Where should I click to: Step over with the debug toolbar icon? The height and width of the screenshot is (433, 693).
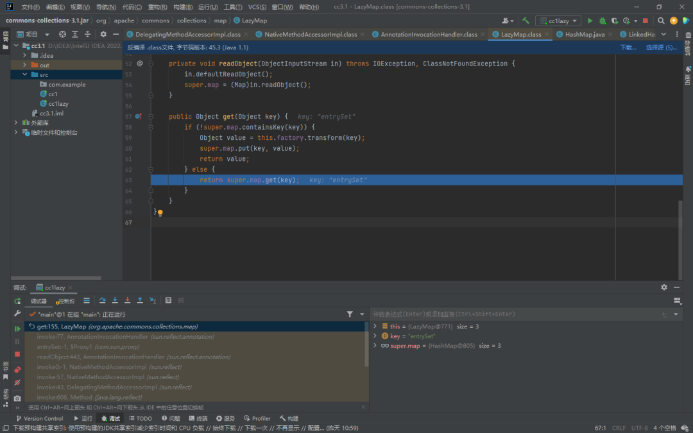(x=102, y=300)
